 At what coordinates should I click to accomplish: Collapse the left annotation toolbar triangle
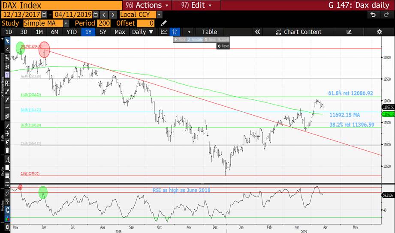pos(2,39)
